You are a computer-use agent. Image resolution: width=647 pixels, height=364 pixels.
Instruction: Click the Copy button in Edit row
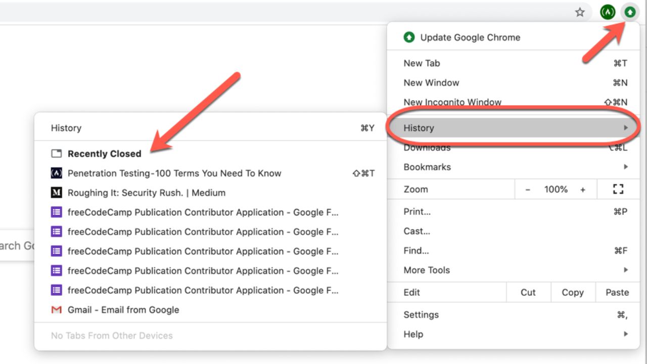[x=572, y=293]
